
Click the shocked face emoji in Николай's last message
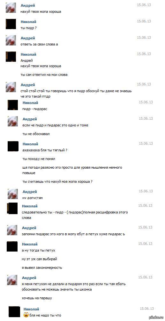[26, 315]
